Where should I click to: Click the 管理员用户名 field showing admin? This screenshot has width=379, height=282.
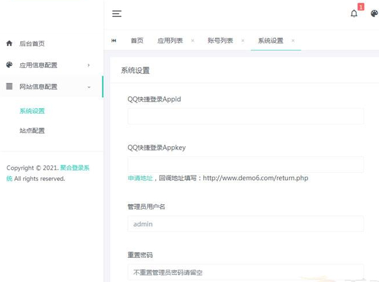[245, 224]
